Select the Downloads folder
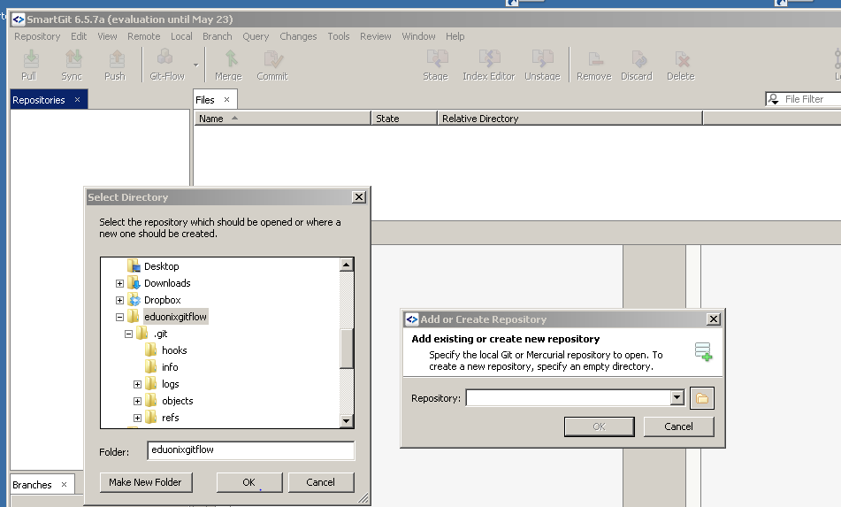841x507 pixels. [167, 283]
